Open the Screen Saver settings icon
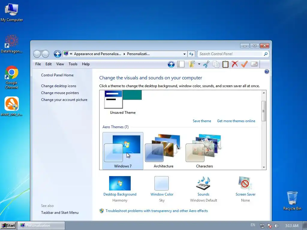 click(x=245, y=183)
